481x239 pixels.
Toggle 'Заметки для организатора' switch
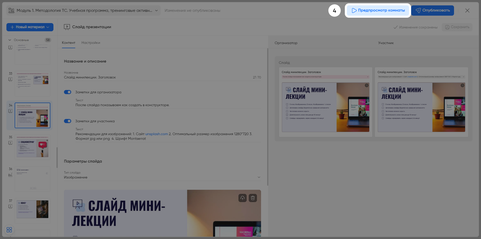point(68,92)
